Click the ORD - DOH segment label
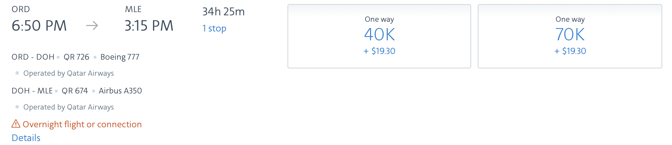Screen dimensions: 672x145 click(33, 57)
